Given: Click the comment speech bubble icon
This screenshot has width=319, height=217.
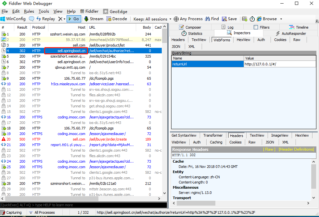Looking at the screenshot, I should click(x=32, y=19).
